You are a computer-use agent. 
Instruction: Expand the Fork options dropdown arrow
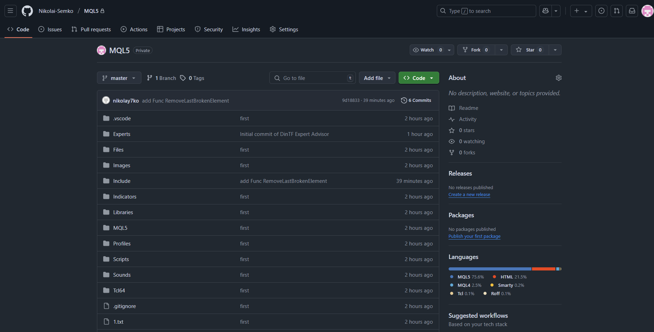tap(501, 50)
